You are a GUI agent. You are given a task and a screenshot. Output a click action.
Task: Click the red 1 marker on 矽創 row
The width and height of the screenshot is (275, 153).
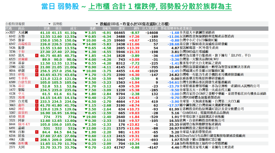coord(36,71)
